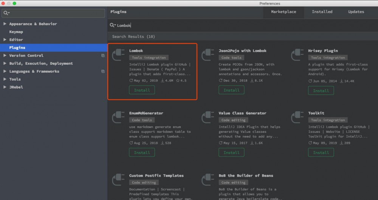Click Json2Pojo's Code tools tag
The width and height of the screenshot is (378, 200).
231,58
